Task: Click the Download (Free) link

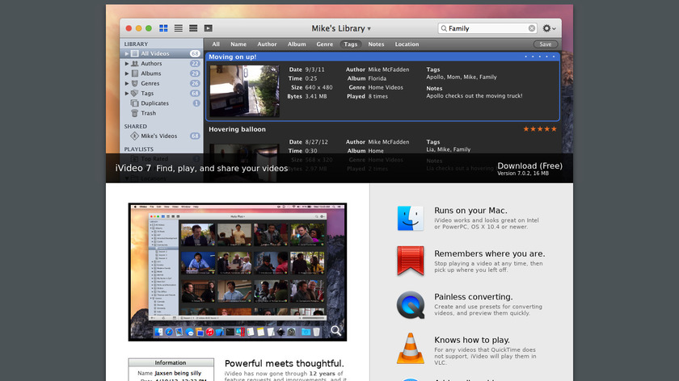Action: 529,165
